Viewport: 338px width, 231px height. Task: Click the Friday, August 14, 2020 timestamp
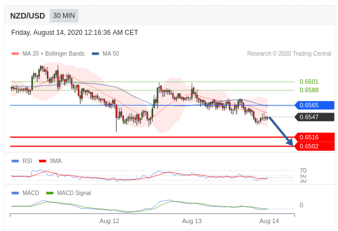74,33
